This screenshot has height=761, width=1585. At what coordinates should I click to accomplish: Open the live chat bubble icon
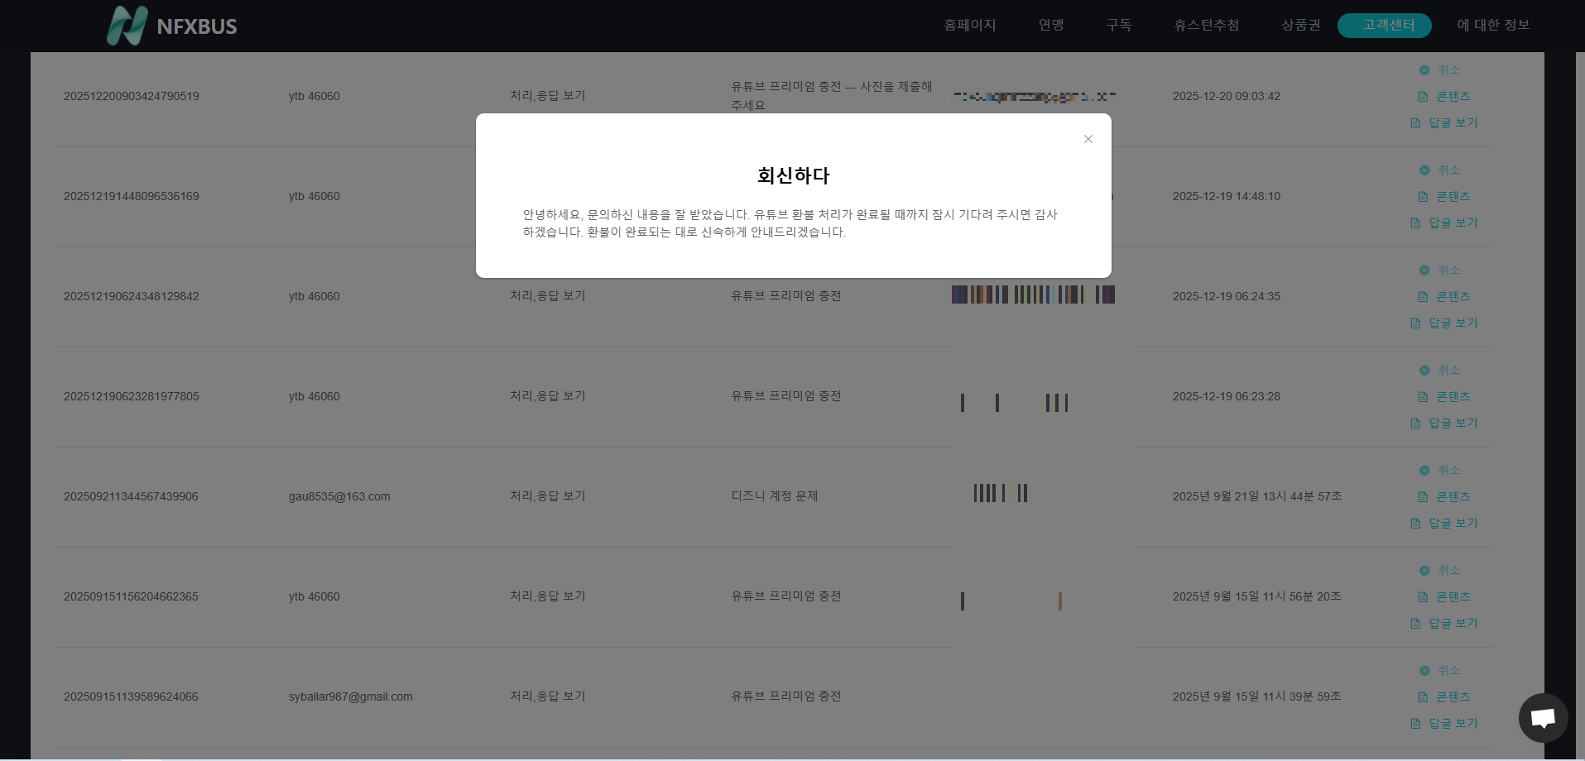pyautogui.click(x=1543, y=718)
